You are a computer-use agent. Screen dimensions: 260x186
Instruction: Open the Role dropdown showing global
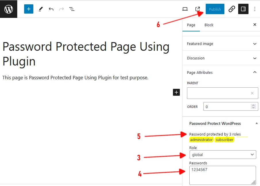[x=223, y=155]
